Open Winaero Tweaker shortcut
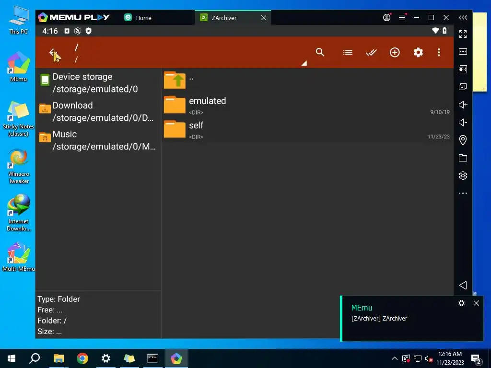Image resolution: width=491 pixels, height=368 pixels. (18, 166)
